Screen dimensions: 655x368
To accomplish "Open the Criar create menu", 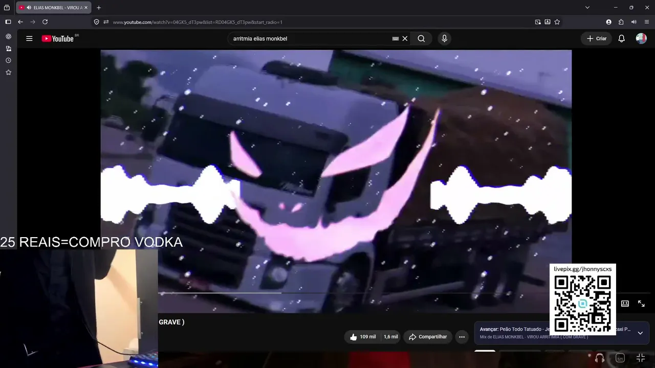I will coord(596,38).
